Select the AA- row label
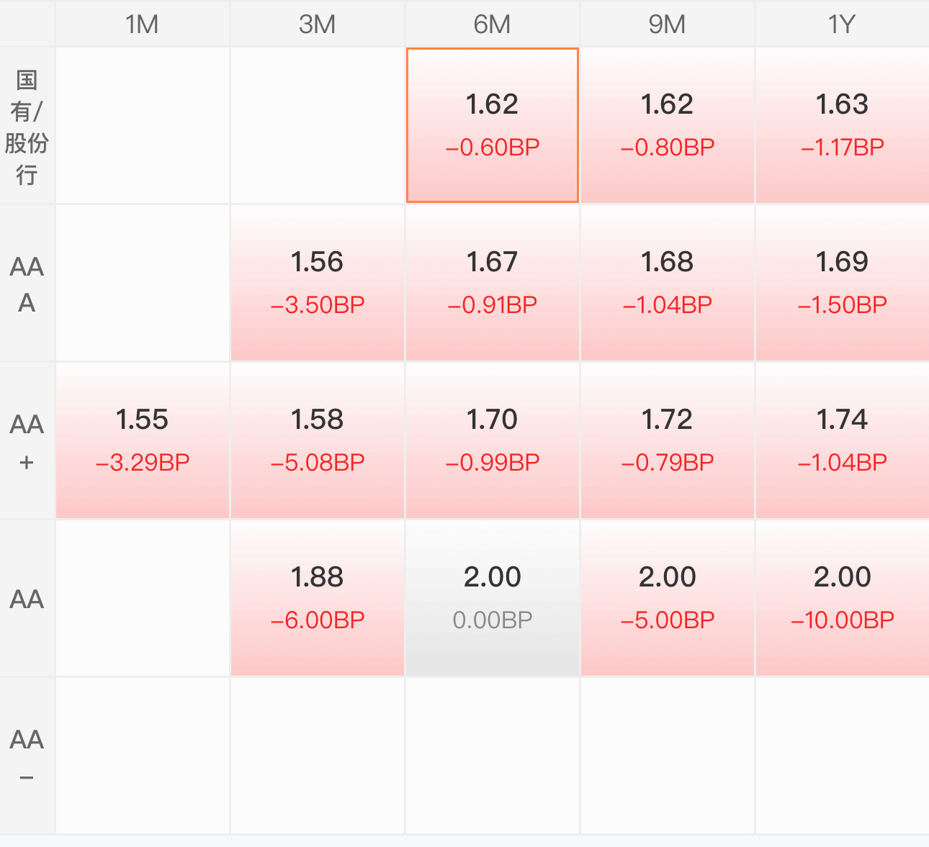This screenshot has height=847, width=929. (27, 756)
